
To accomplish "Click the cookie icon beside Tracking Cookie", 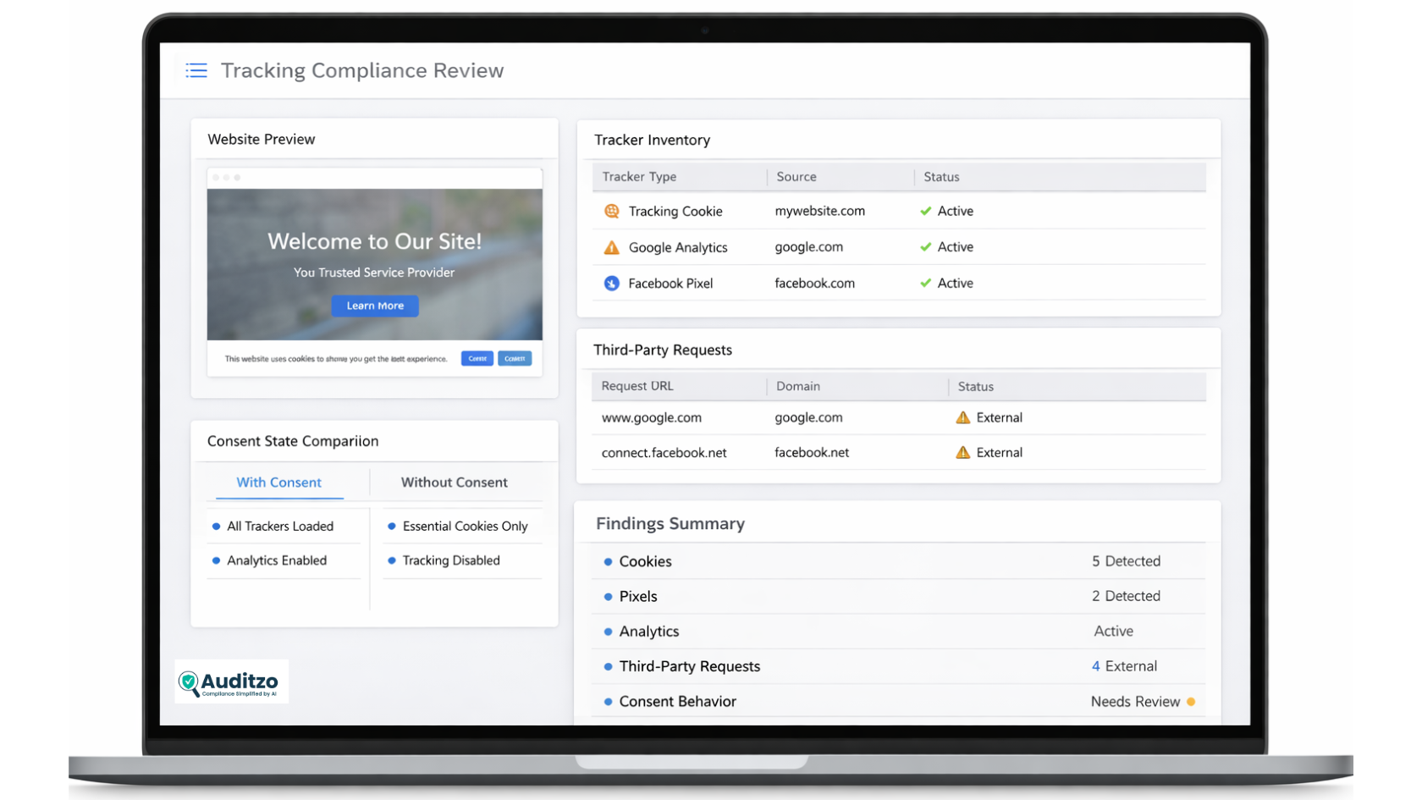I will [610, 211].
